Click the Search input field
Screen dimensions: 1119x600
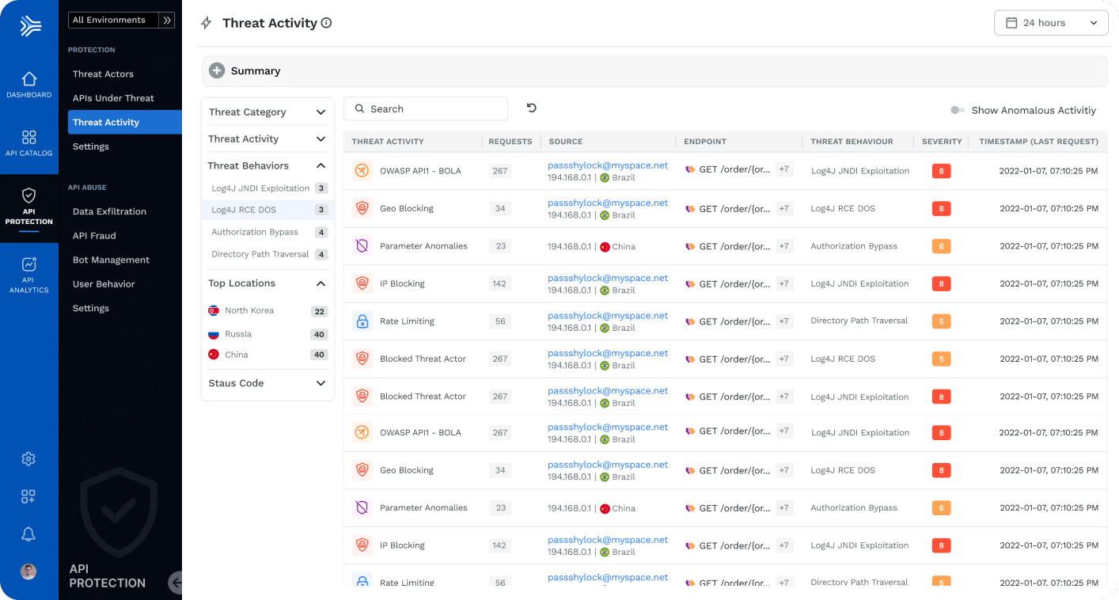coord(426,108)
